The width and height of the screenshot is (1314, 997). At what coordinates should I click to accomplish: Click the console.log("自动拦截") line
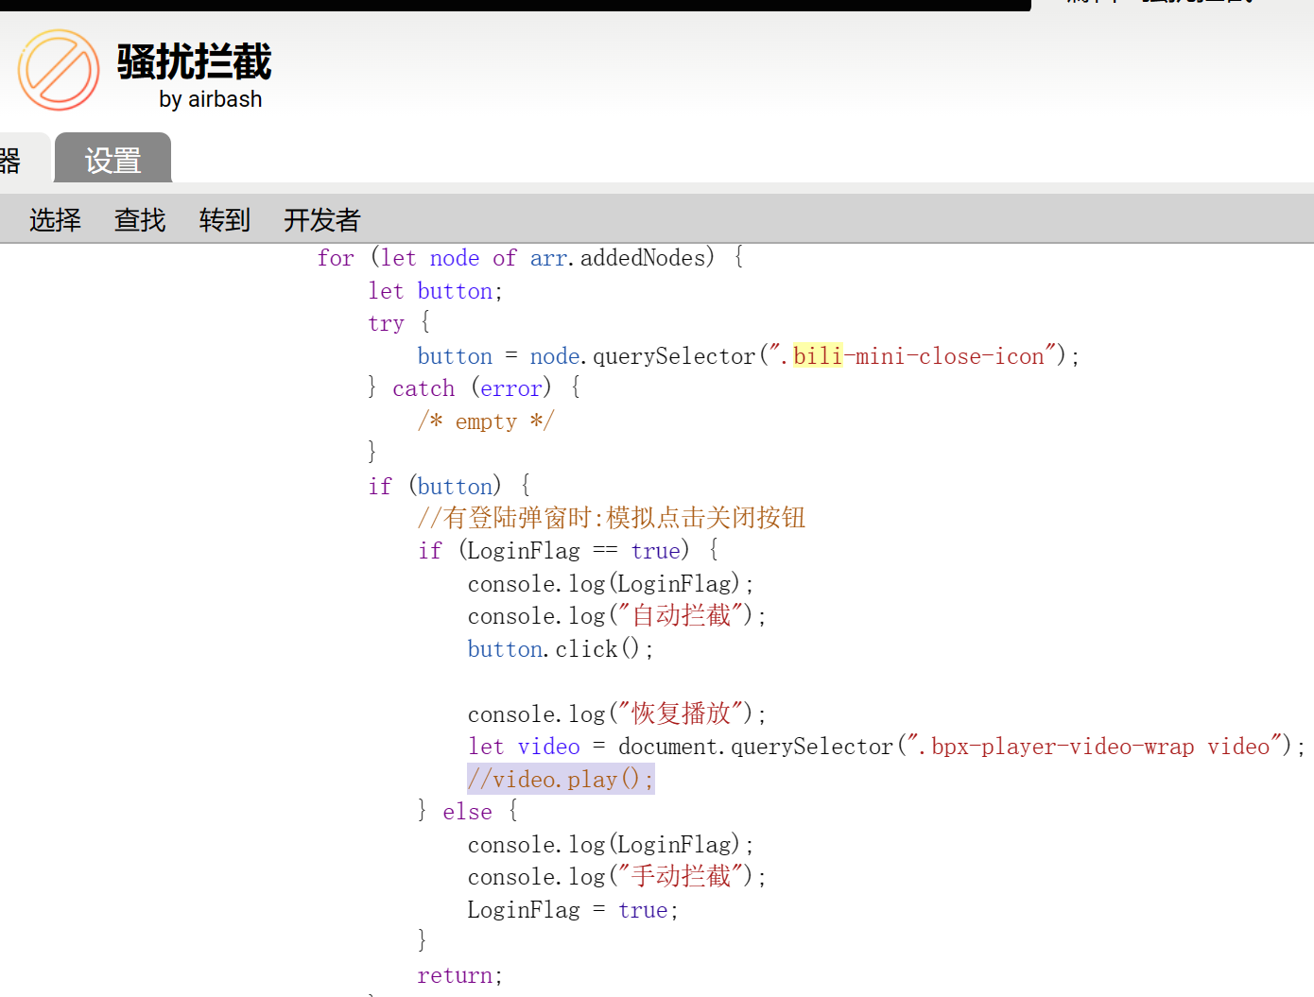coord(616,616)
